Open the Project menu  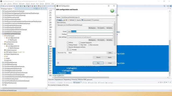[33, 4]
